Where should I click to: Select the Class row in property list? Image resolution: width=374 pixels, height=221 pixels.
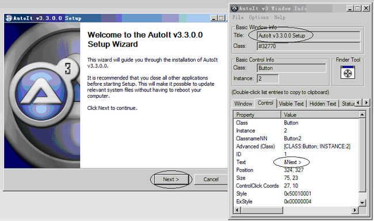pos(296,123)
